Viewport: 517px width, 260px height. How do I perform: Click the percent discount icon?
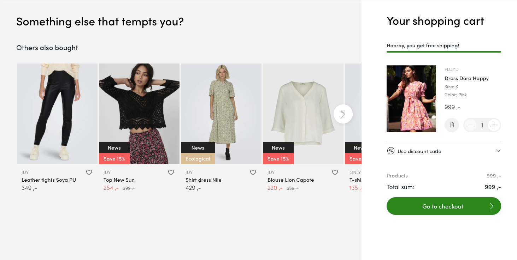tap(390, 151)
